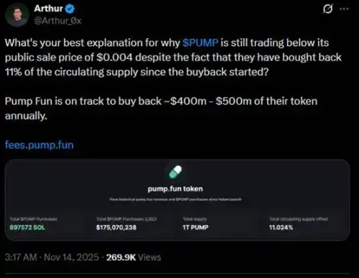Open the three-dots more options menu

coord(344,9)
